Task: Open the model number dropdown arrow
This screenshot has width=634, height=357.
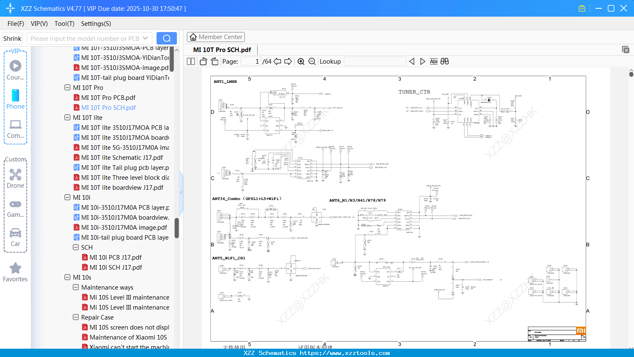Action: coord(145,38)
